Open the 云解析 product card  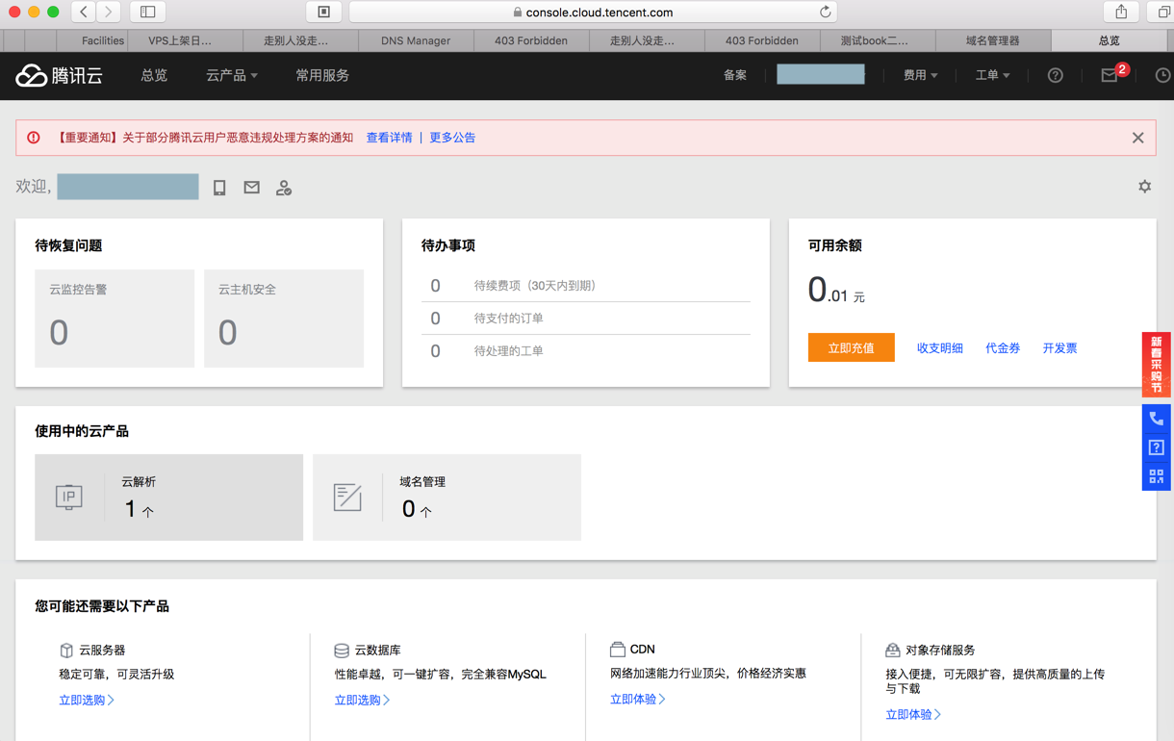click(x=168, y=498)
